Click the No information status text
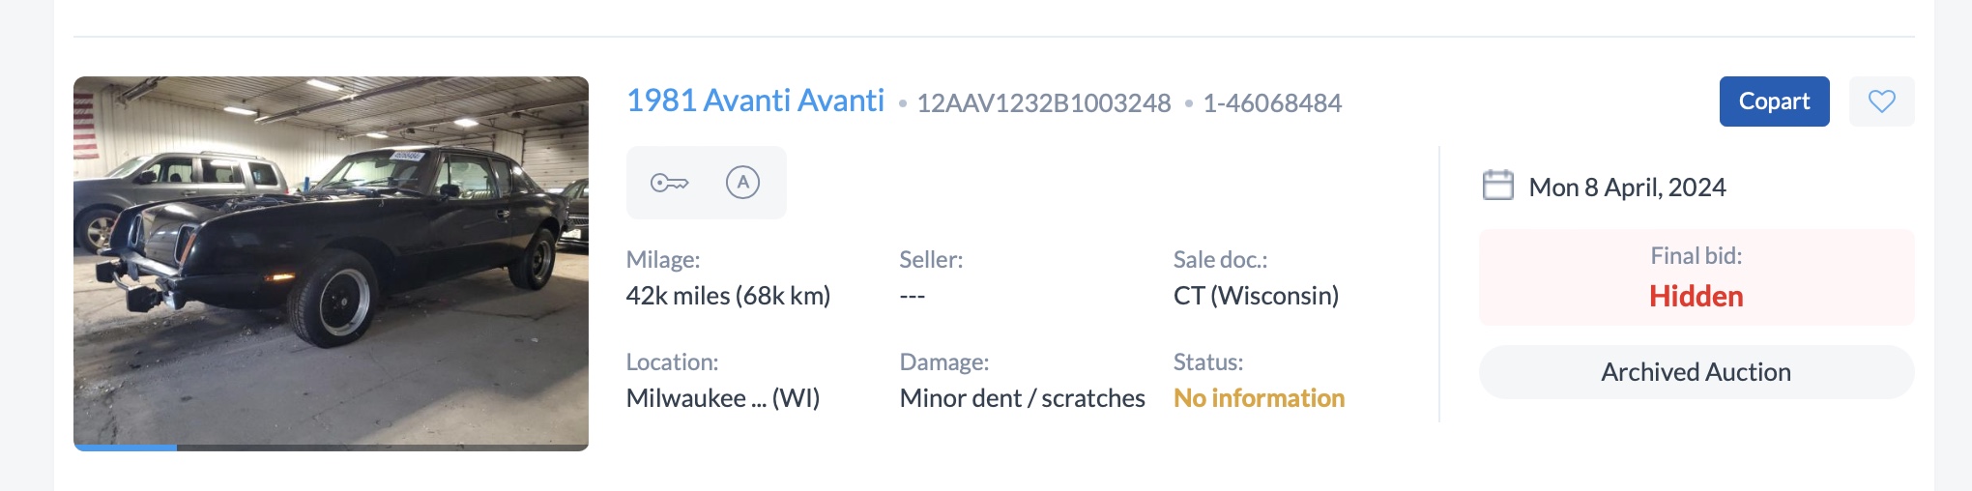Screen dimensions: 1972x491 (1259, 398)
